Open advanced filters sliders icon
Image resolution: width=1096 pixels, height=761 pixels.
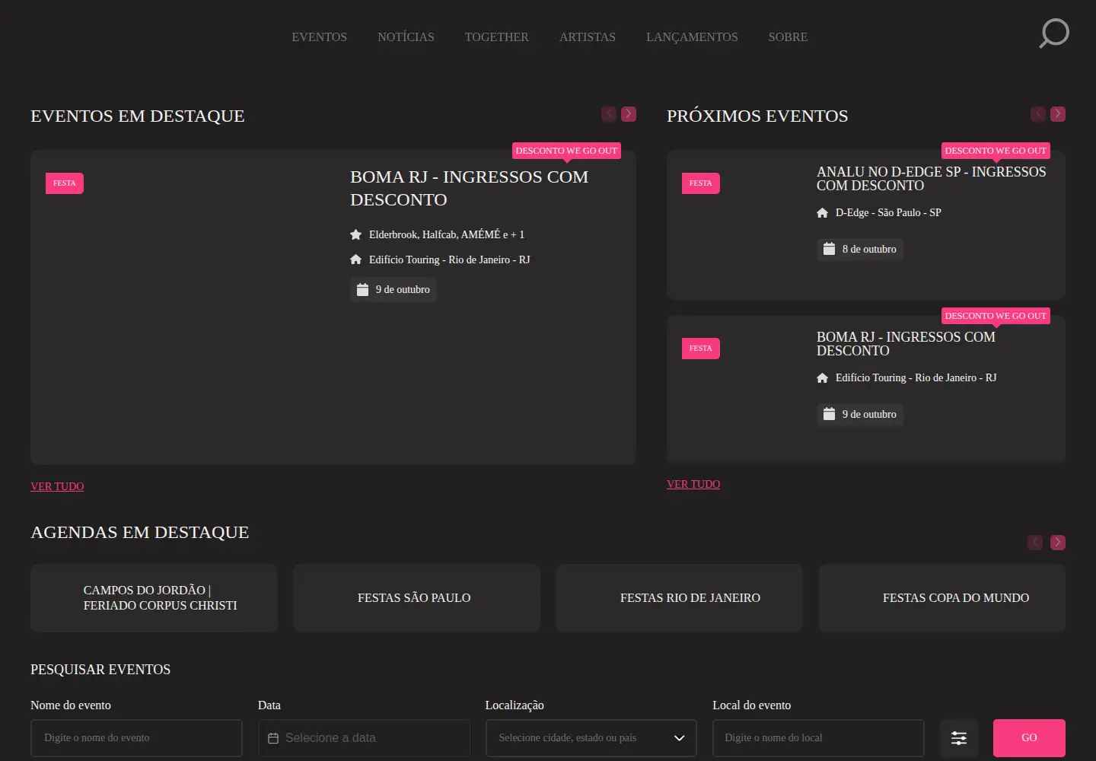959,738
